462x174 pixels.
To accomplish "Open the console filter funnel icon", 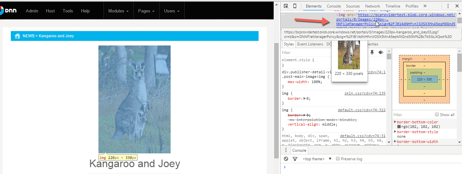I will point(295,159).
